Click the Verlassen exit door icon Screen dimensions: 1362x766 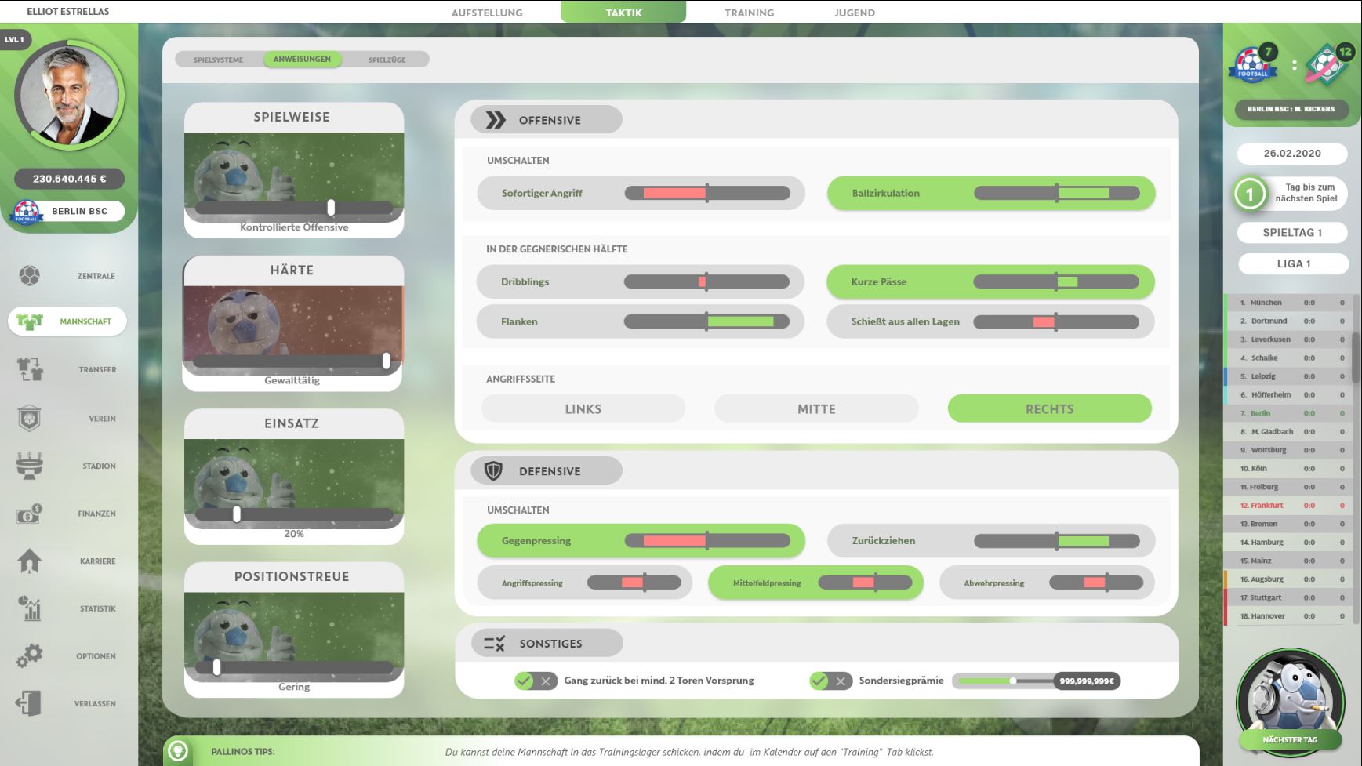pos(29,703)
